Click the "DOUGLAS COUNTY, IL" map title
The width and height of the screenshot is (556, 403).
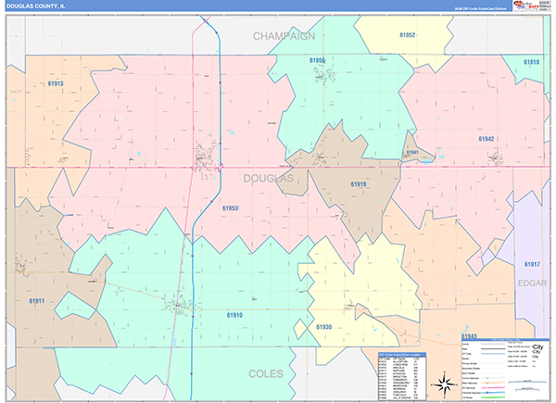tap(35, 6)
